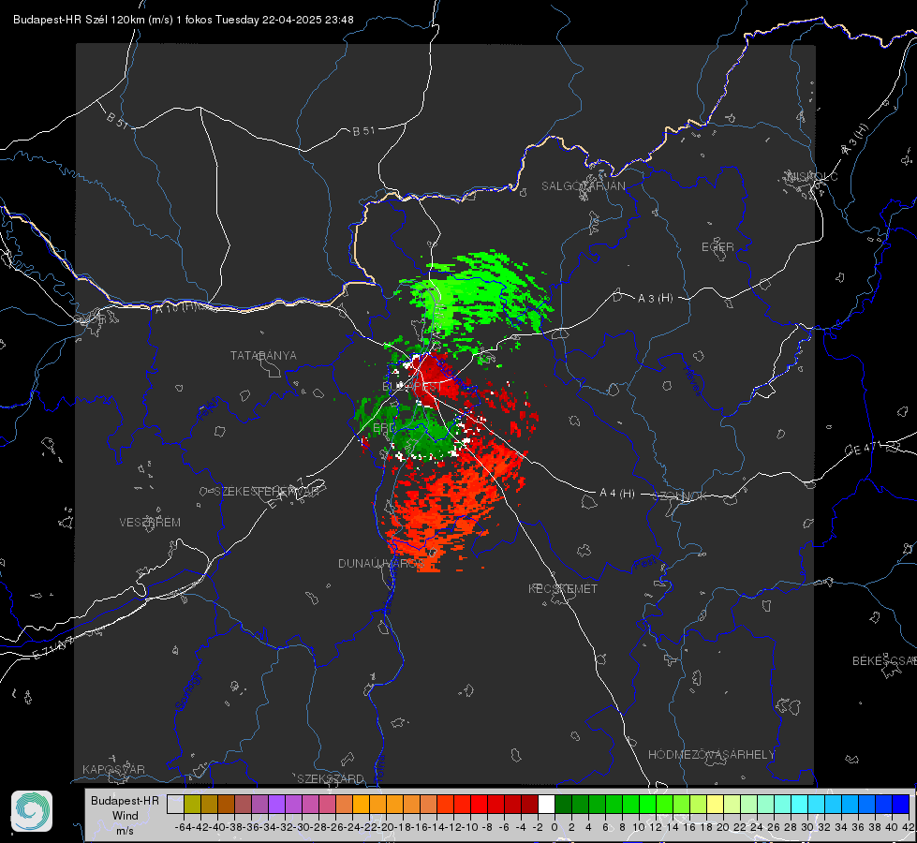Click the olive swatch above the -64 label
This screenshot has width=917, height=843.
(192, 804)
